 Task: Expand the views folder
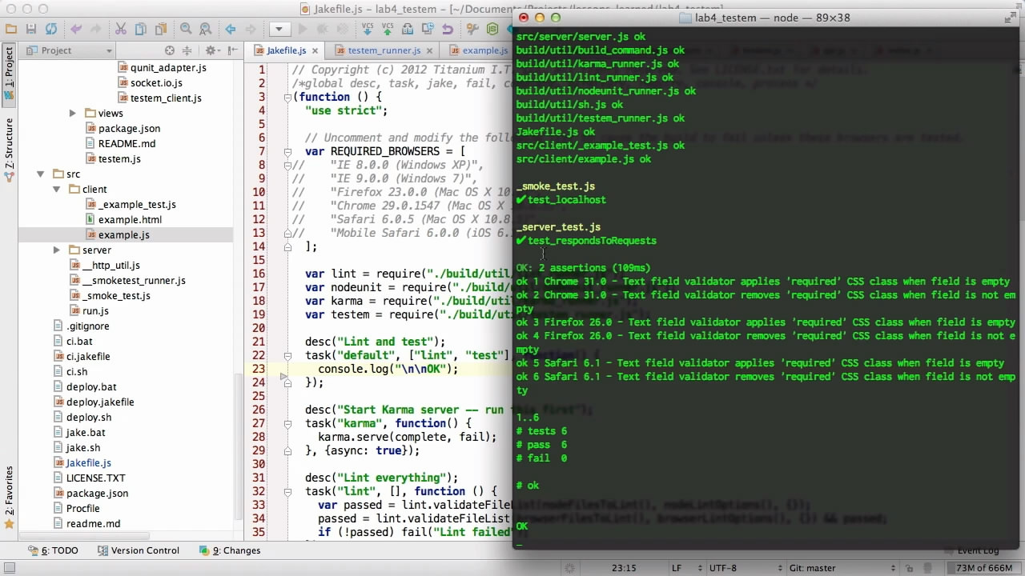coord(72,114)
